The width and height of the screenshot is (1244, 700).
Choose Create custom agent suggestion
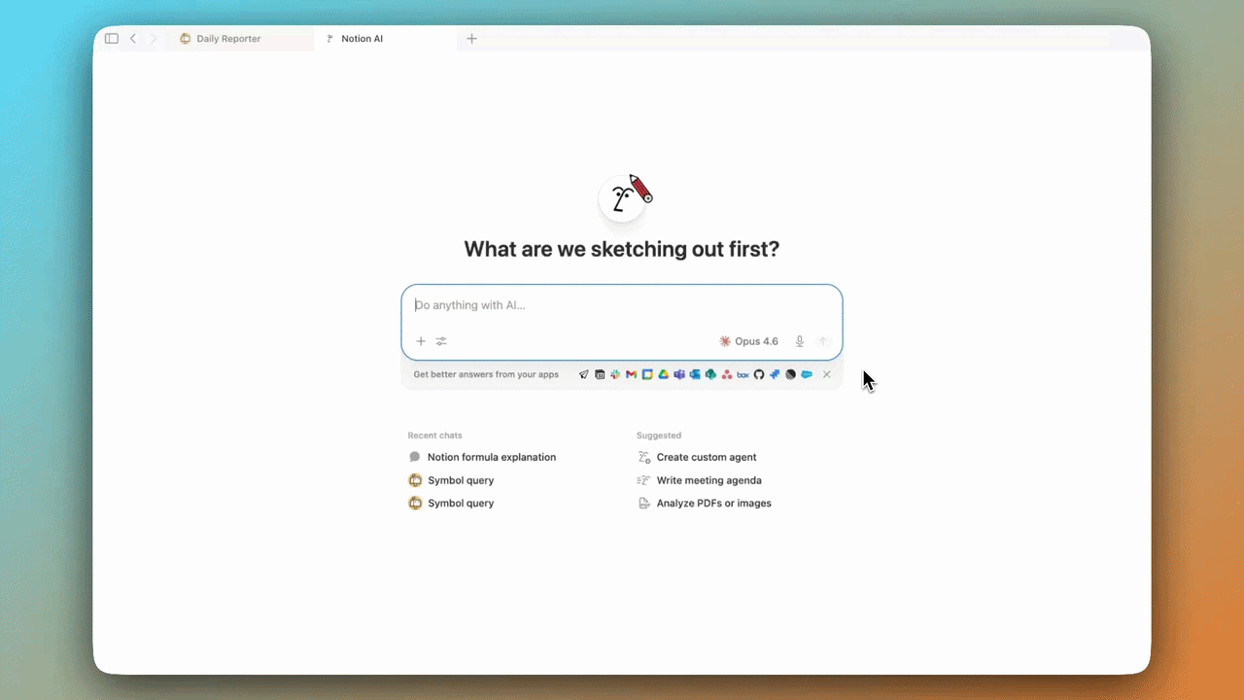coord(697,457)
